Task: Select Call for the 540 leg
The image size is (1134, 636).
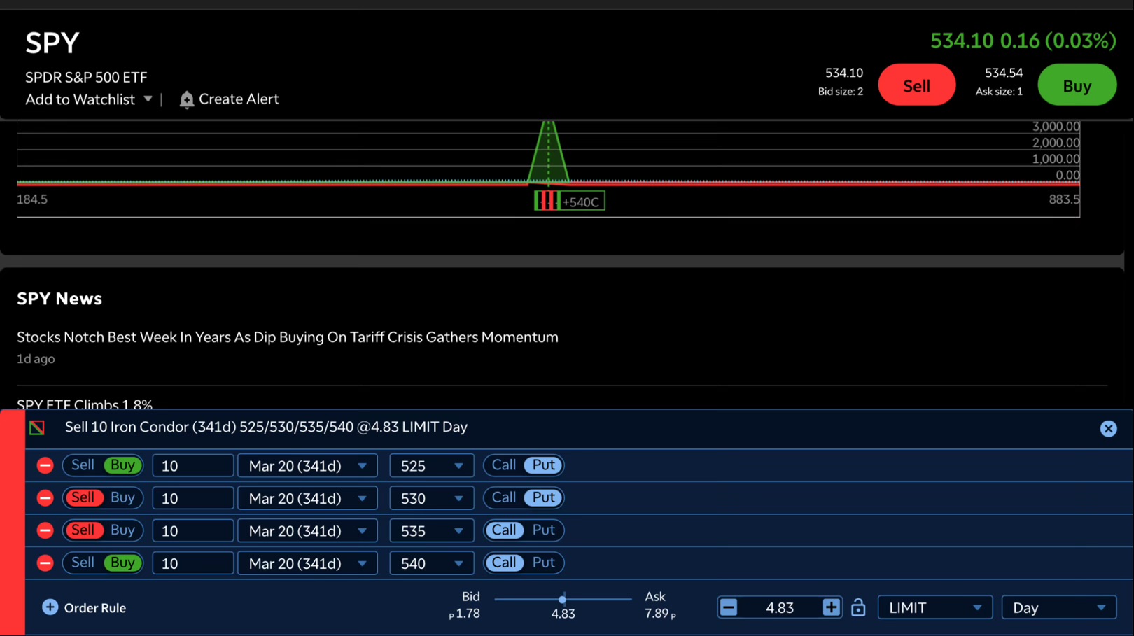Action: click(504, 563)
